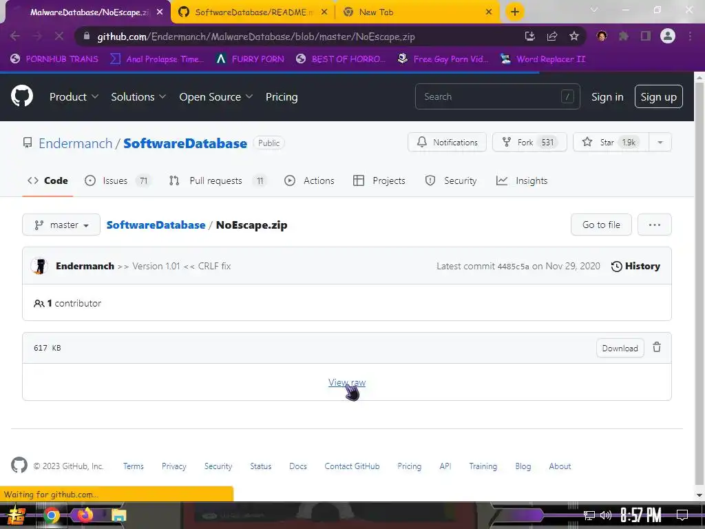Click the View raw link
The image size is (705, 529).
347,382
